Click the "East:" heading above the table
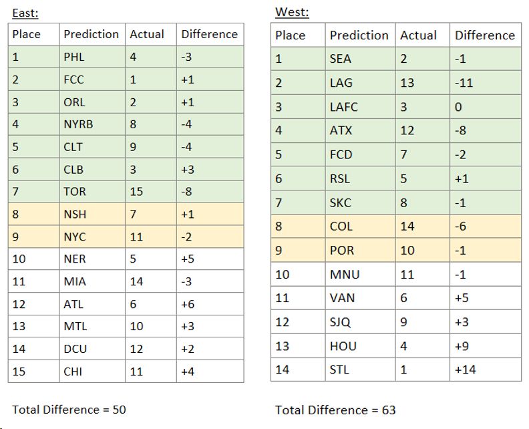 point(25,13)
